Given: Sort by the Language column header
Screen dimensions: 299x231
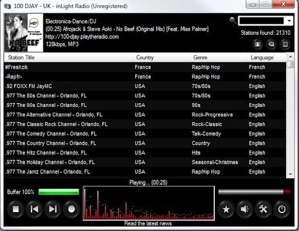Looking at the screenshot, I should (x=267, y=57).
